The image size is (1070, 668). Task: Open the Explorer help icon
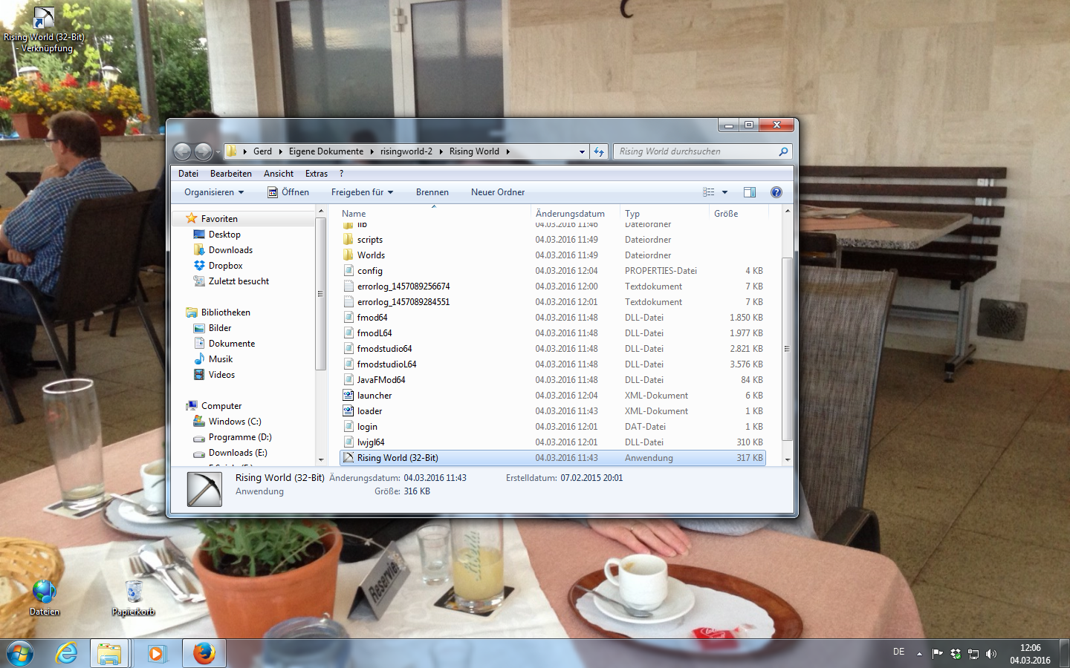(776, 192)
